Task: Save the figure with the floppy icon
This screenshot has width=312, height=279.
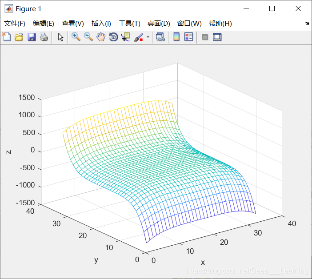Action: [x=32, y=37]
